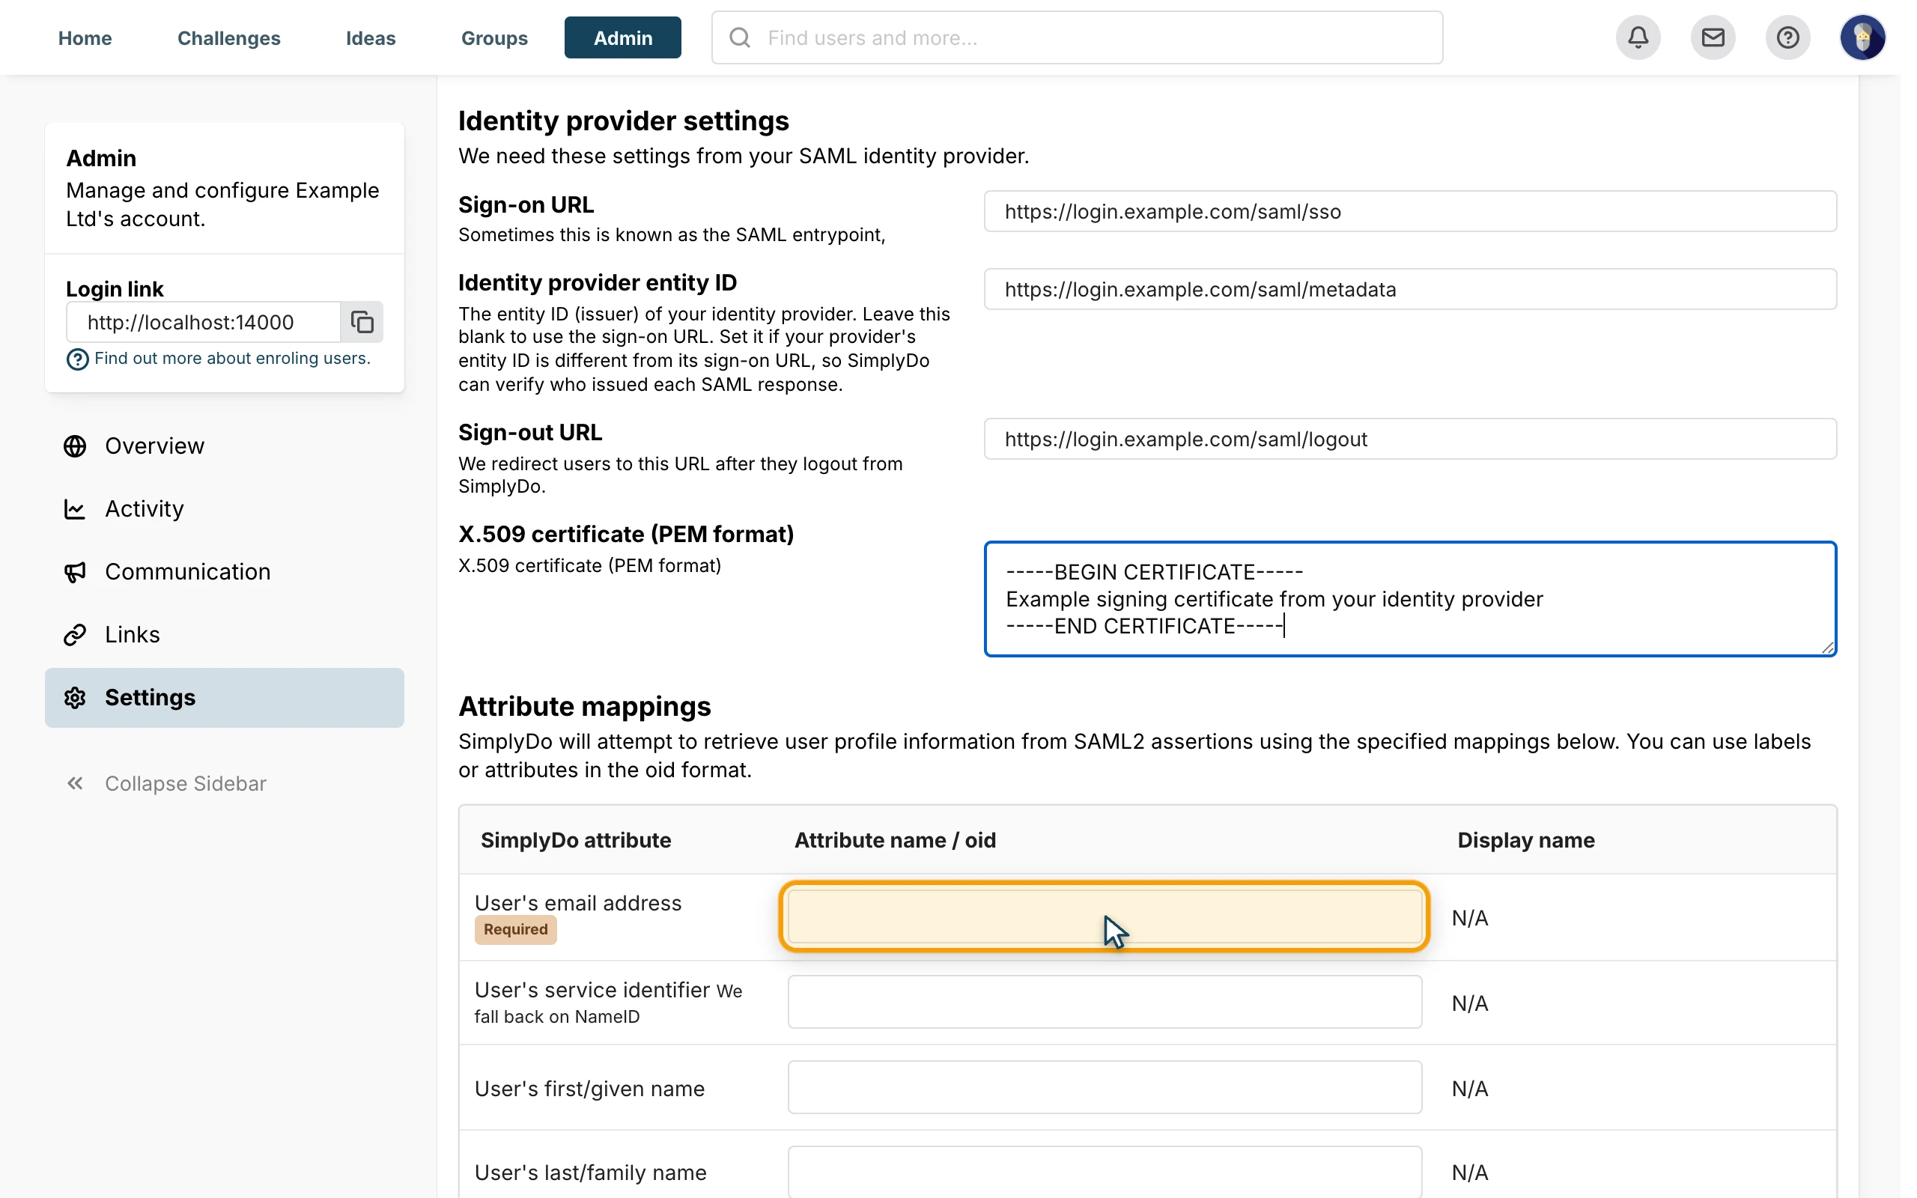Go to the Home tab
This screenshot has height=1198, width=1917.
(85, 37)
